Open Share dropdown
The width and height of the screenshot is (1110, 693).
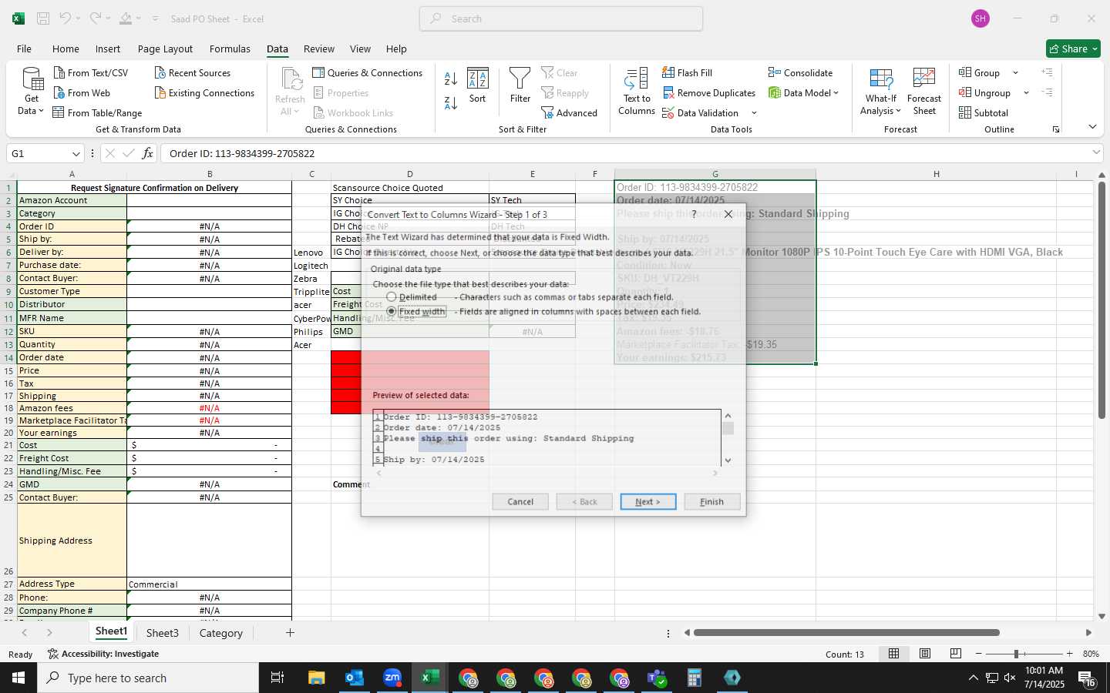(1073, 49)
